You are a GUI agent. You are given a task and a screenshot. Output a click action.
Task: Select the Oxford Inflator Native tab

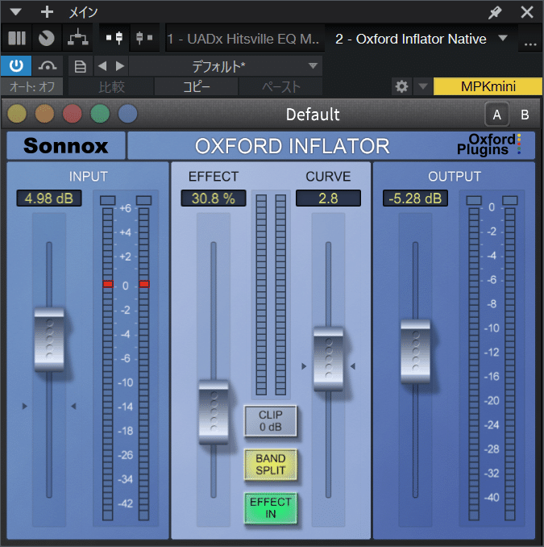pos(410,39)
